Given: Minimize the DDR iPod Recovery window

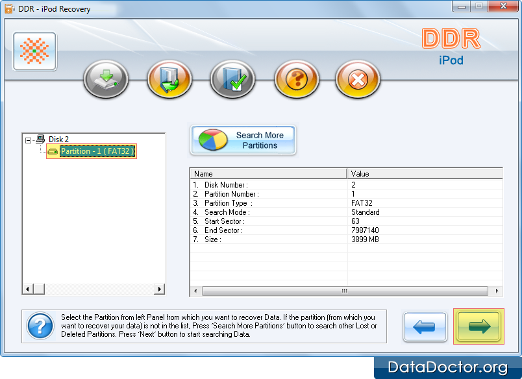Looking at the screenshot, I should (462, 6).
